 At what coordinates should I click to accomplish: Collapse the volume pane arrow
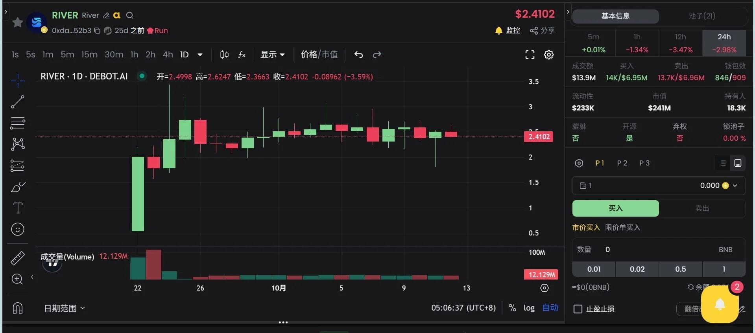pyautogui.click(x=32, y=277)
